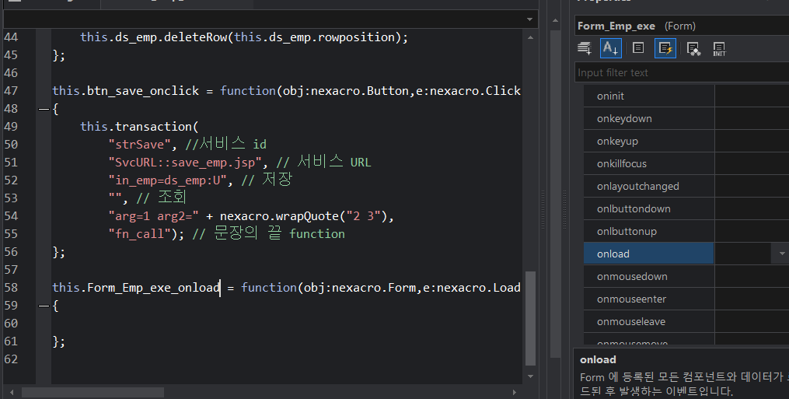This screenshot has height=399, width=789.
Task: Open the onload event dropdown arrow
Action: 781,254
